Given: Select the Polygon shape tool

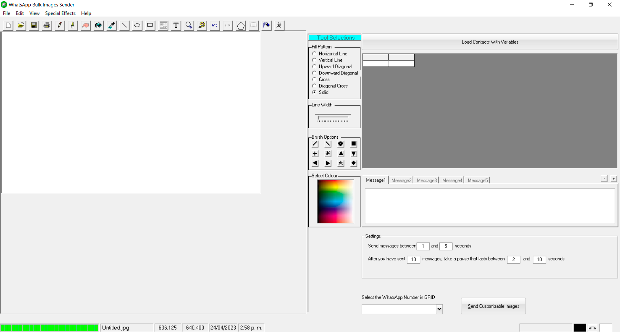Looking at the screenshot, I should (x=241, y=25).
